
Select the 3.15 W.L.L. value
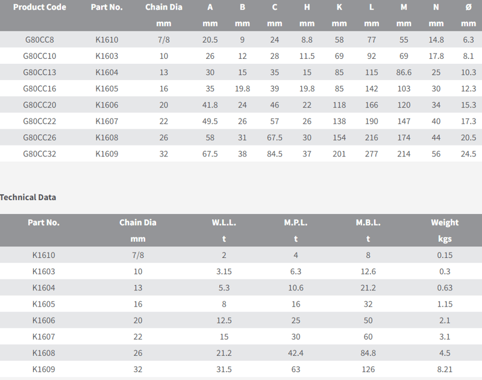224,271
